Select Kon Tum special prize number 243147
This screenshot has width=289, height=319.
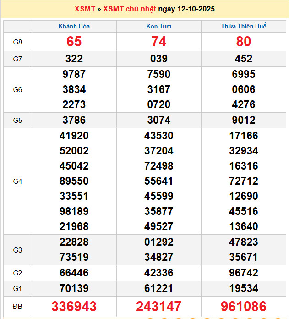coord(159,306)
